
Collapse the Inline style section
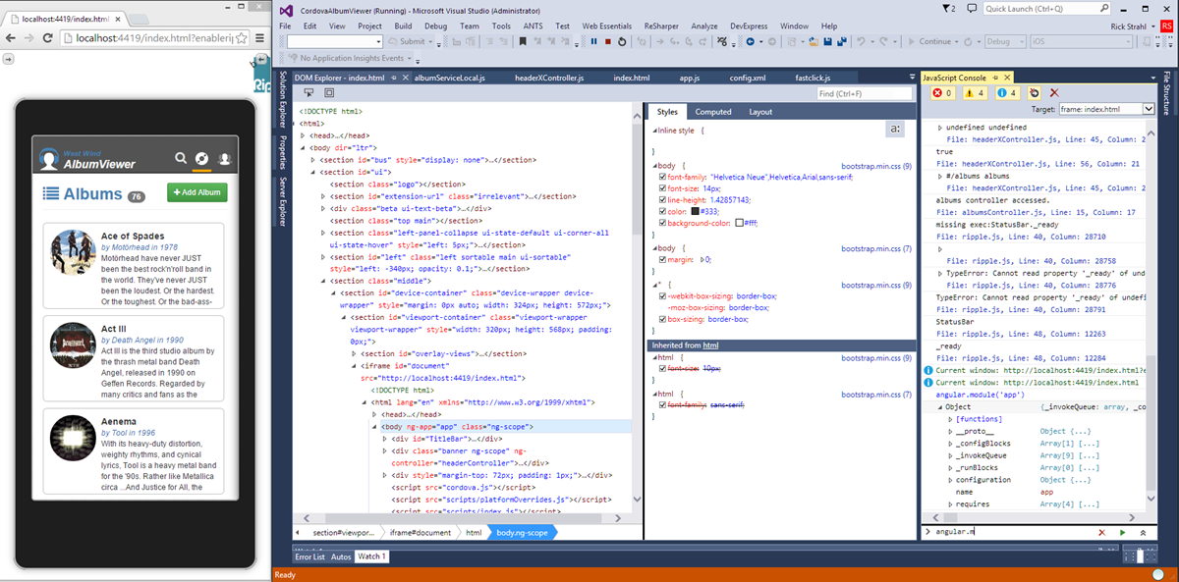[x=655, y=130]
